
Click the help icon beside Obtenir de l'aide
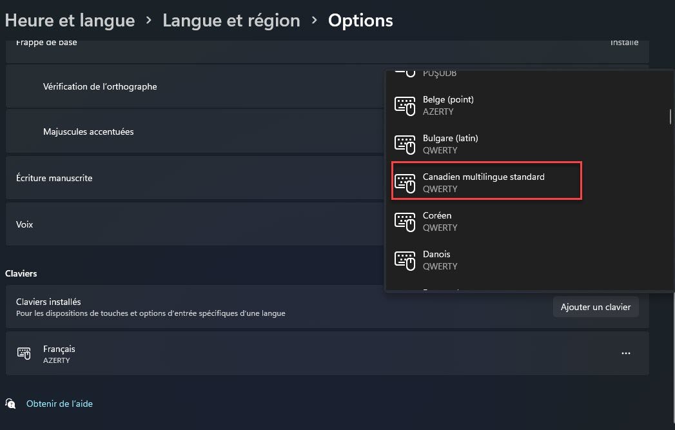click(x=10, y=404)
